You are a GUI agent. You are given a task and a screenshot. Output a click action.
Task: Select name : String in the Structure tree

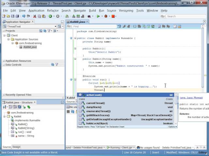click(26, 136)
